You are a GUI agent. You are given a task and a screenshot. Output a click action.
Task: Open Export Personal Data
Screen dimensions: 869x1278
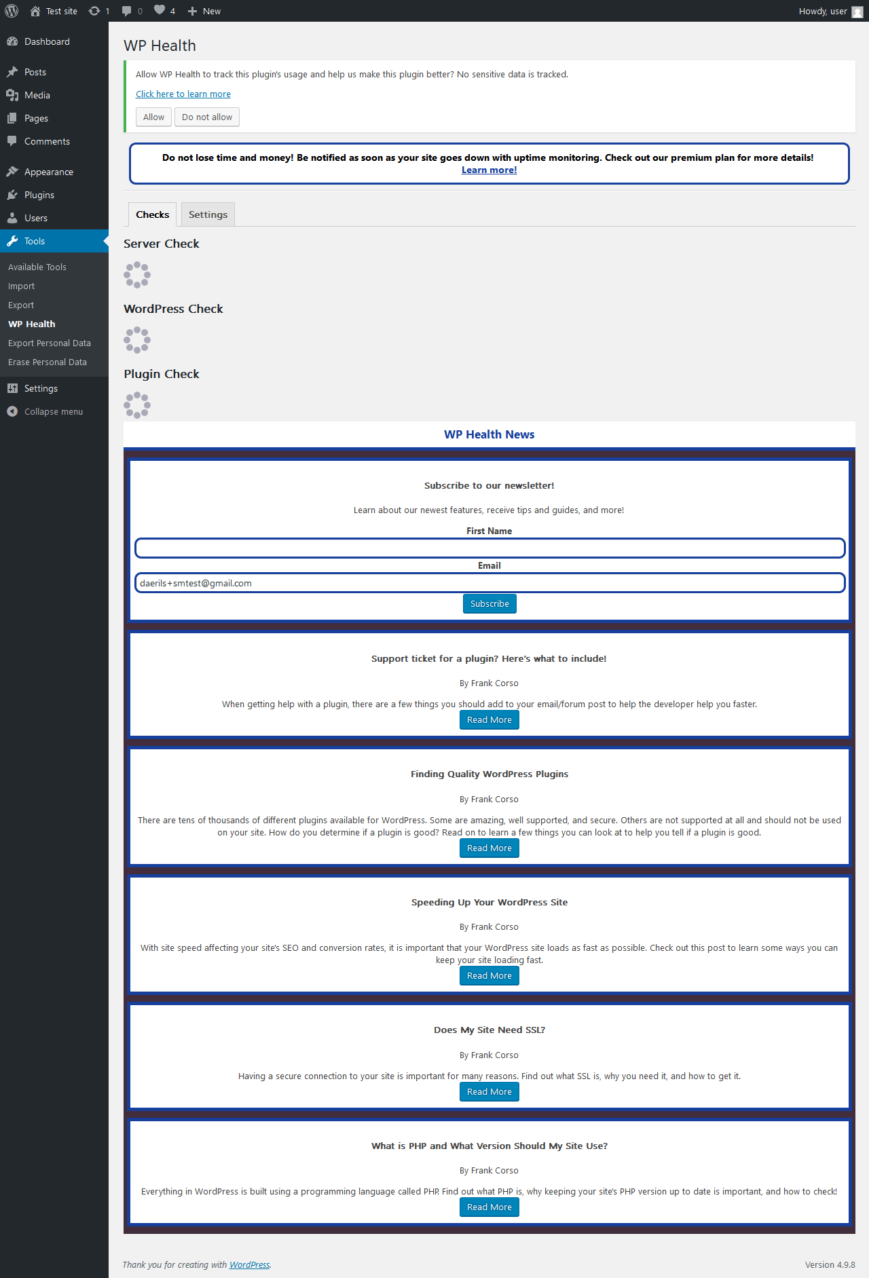coord(50,343)
